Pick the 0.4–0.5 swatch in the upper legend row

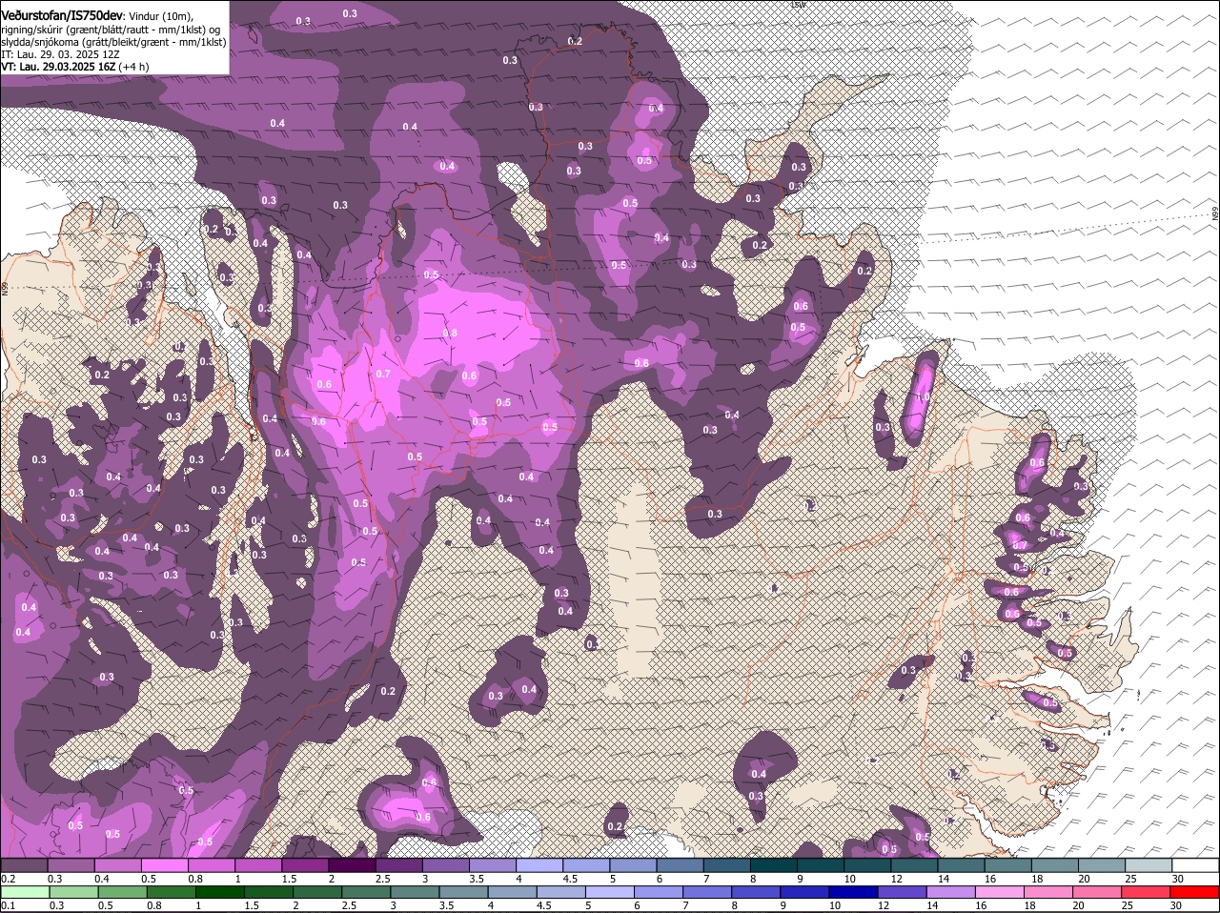117,865
